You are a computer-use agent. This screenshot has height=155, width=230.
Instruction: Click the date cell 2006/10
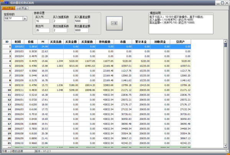pos(18,143)
